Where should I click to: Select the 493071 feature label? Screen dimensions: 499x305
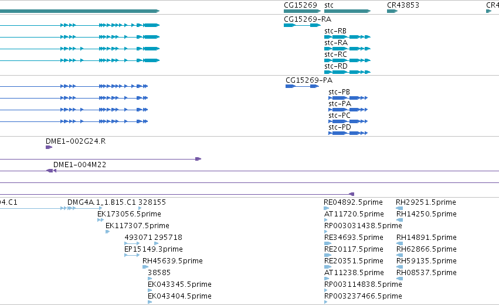(138, 238)
